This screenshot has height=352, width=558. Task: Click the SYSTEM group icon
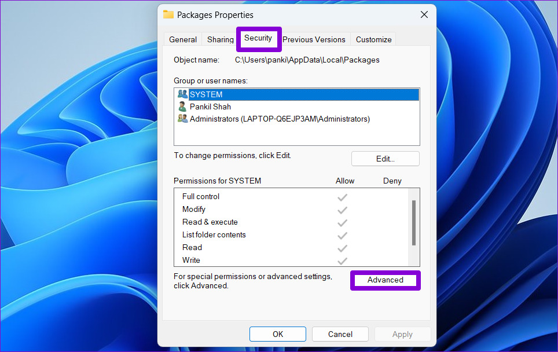(x=182, y=94)
